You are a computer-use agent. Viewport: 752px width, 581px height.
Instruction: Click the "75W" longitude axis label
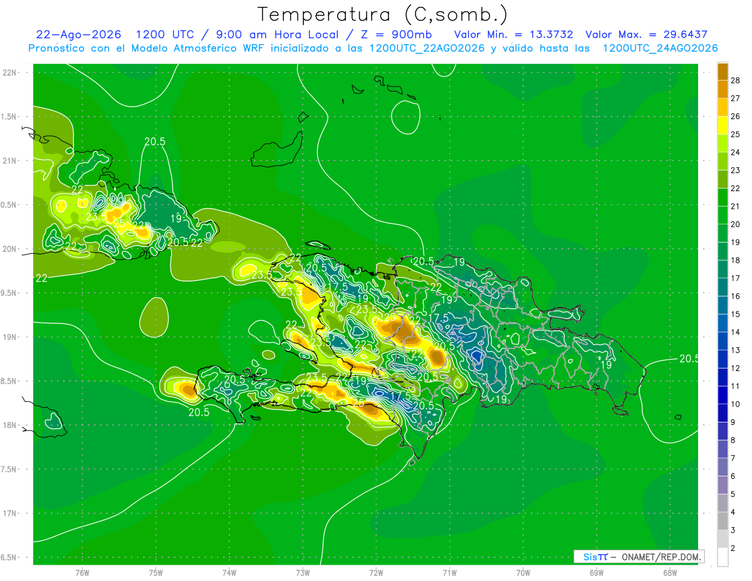click(155, 573)
